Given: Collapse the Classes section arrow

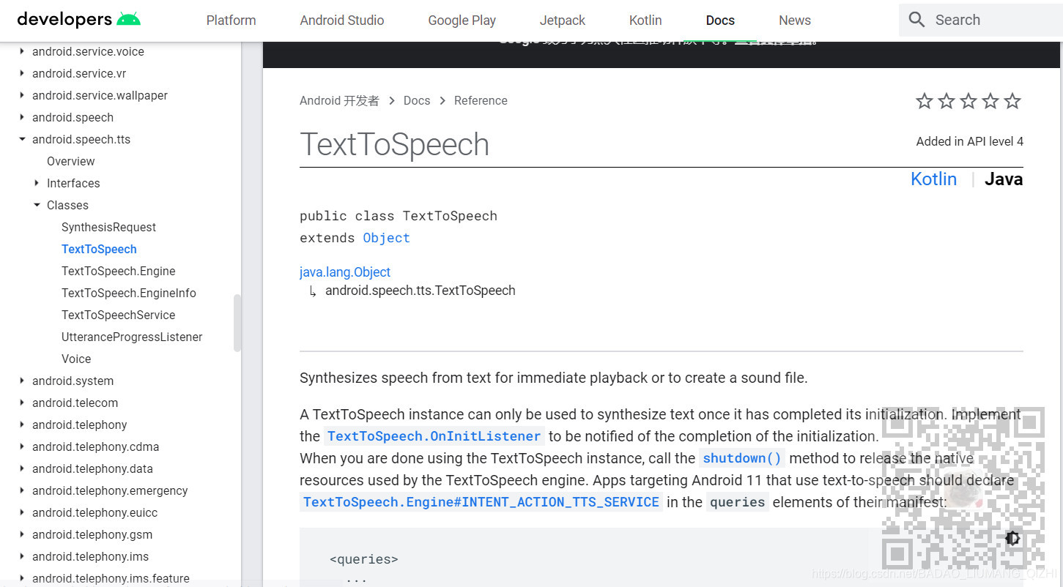Looking at the screenshot, I should tap(37, 205).
